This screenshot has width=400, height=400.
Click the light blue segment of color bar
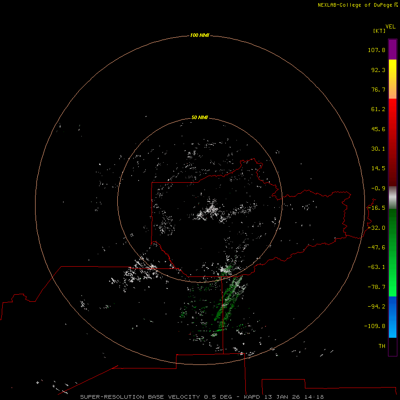[x=392, y=328]
